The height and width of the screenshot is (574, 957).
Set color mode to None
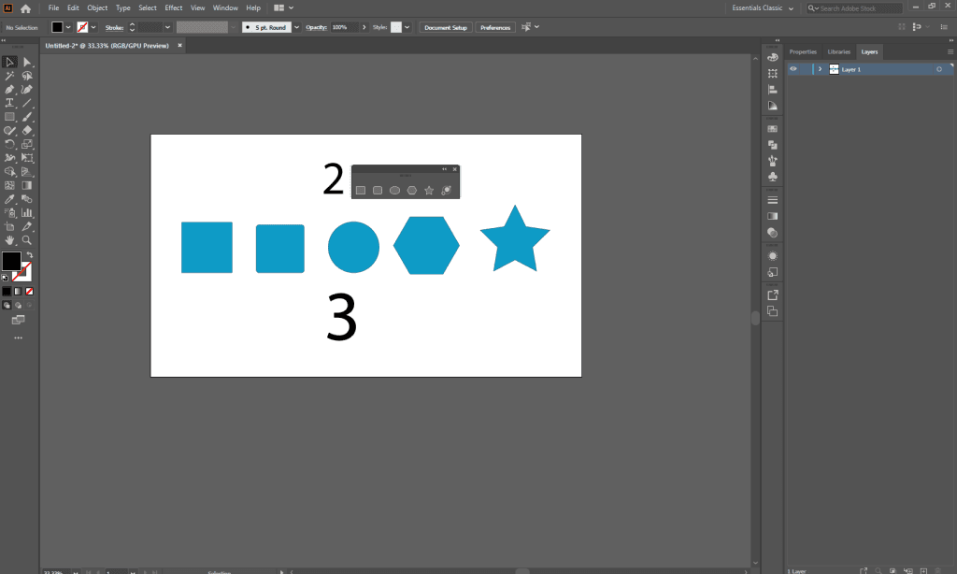[29, 292]
